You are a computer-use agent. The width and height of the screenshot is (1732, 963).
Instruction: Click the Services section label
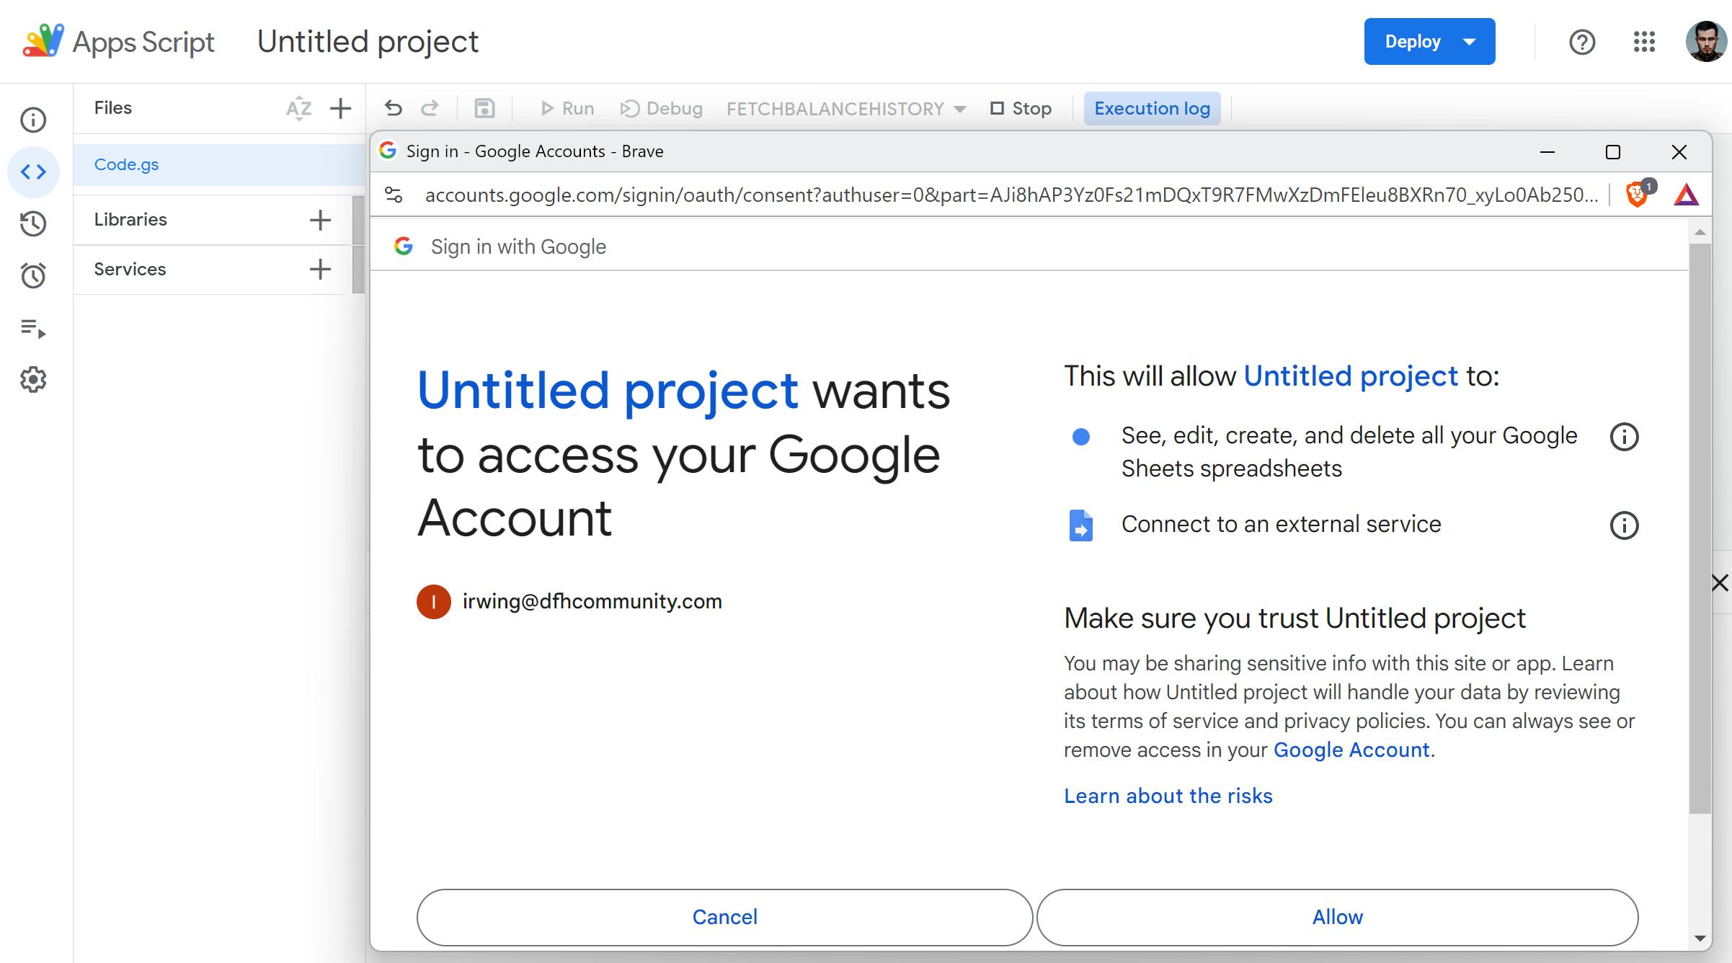tap(130, 270)
